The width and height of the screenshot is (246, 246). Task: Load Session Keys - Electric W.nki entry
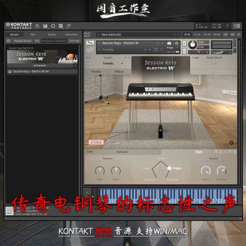coord(42,71)
